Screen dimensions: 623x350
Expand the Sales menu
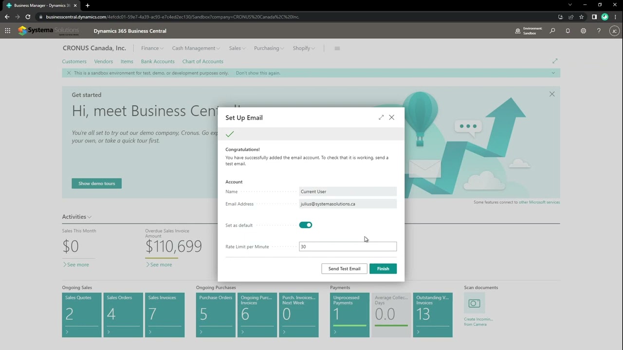237,48
